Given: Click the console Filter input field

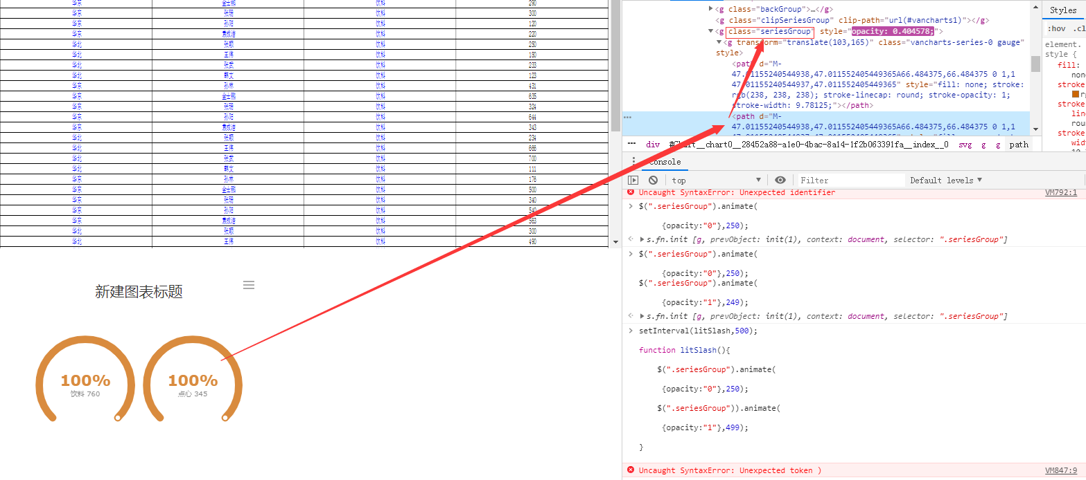Looking at the screenshot, I should tap(850, 180).
